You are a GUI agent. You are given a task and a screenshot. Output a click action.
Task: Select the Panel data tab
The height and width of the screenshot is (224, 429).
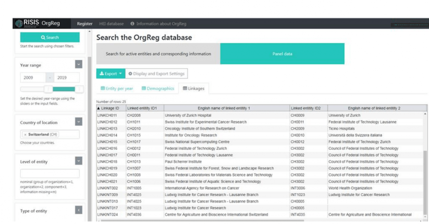click(282, 54)
